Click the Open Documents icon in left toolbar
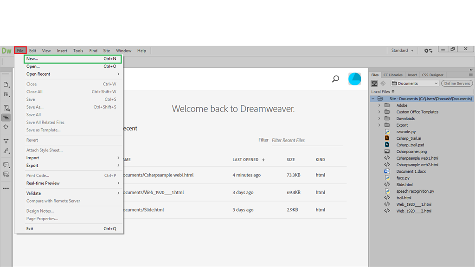The image size is (475, 267). click(6, 85)
